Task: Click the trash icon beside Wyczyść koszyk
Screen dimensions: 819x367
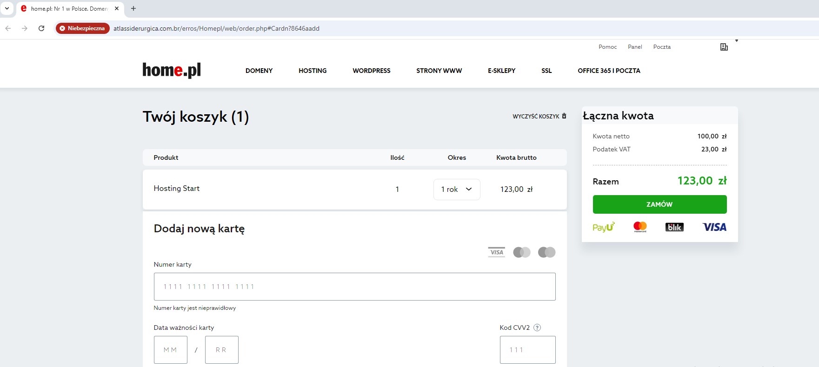Action: tap(564, 116)
